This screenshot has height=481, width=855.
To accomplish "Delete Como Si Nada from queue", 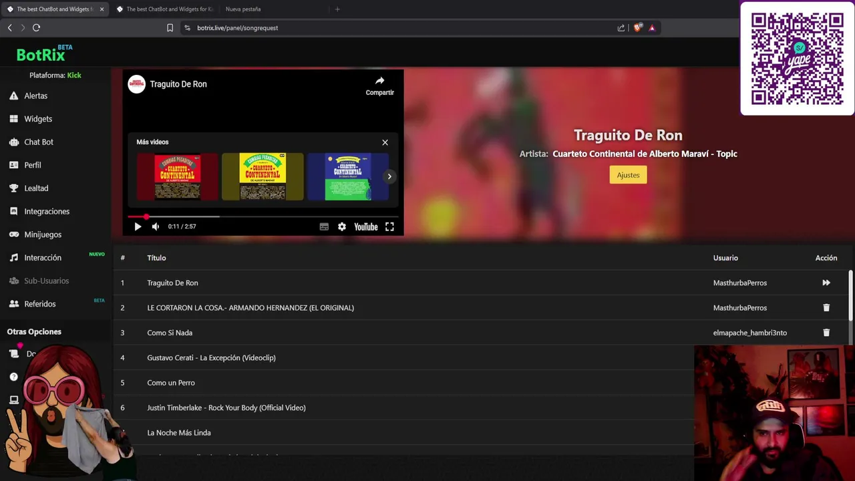I will tap(826, 333).
